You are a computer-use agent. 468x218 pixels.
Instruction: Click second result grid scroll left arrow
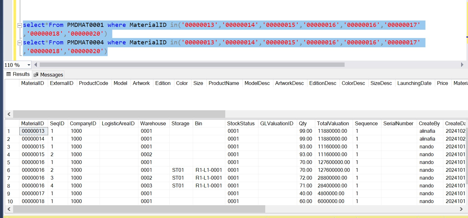click(x=9, y=209)
